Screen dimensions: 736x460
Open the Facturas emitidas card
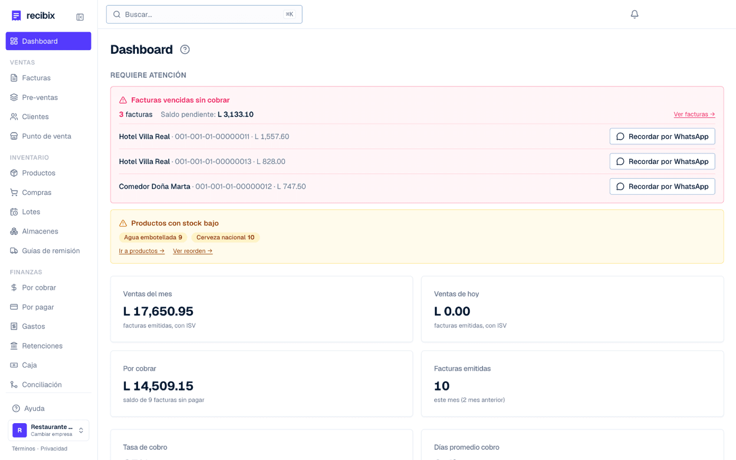point(572,384)
